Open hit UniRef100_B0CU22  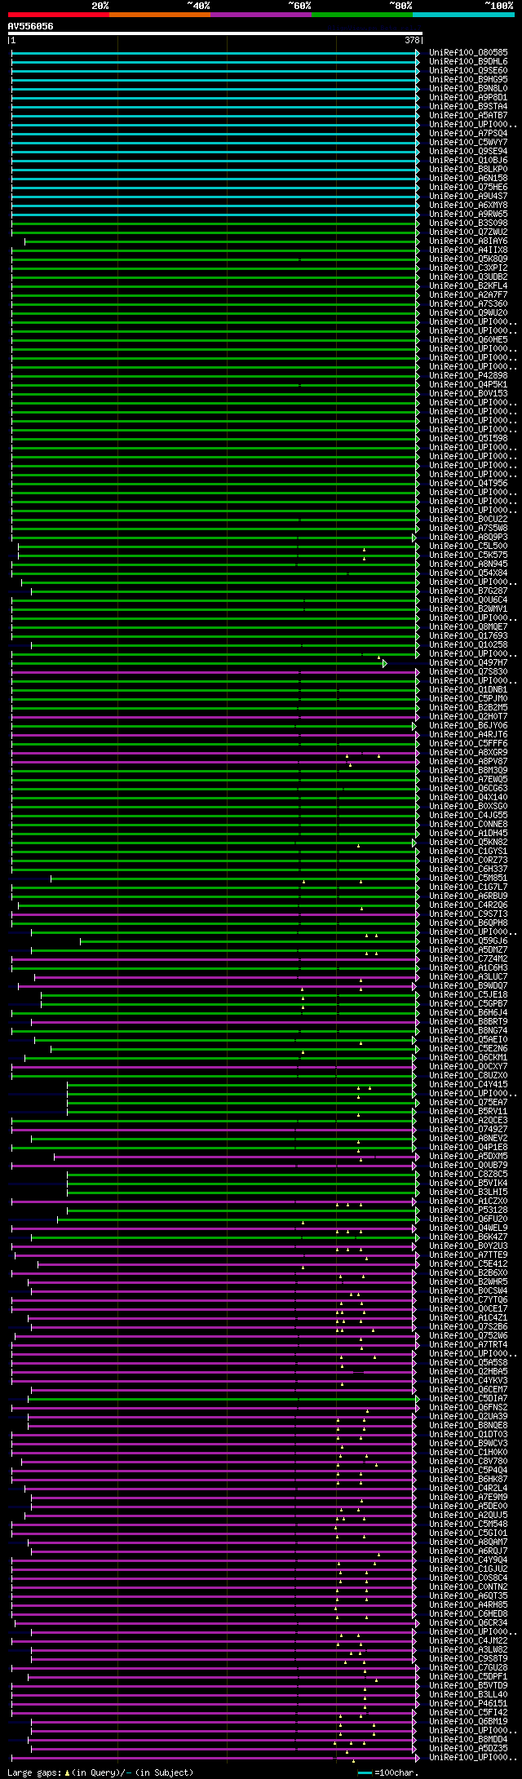point(468,519)
